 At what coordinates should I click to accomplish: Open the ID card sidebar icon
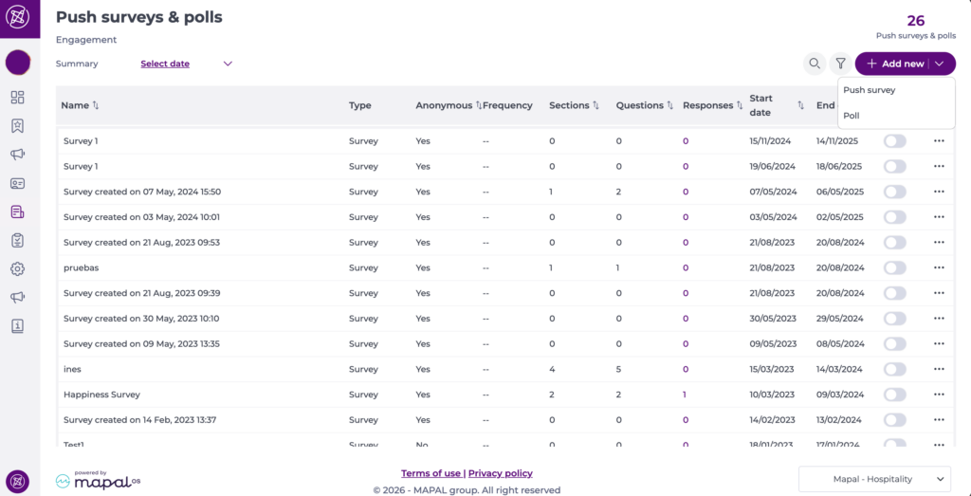tap(17, 183)
